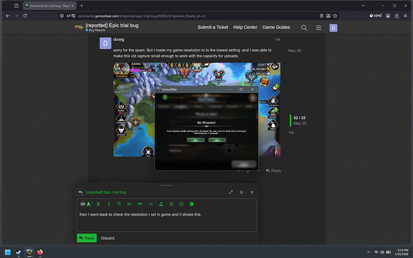Insert a bulleted list in the composer
This screenshot has height=258, width=413.
[171, 204]
